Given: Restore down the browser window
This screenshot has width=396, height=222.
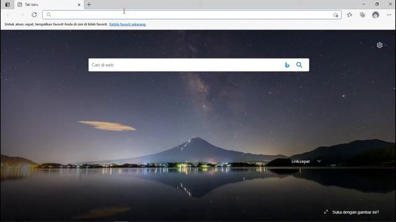Looking at the screenshot, I should [x=377, y=4].
